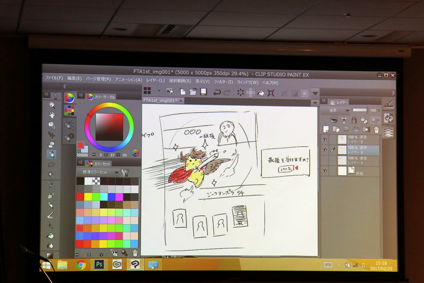Viewport: 424px width, 283px height.
Task: Hide レイヤー 2 using its eye icon
Action: tap(325, 140)
